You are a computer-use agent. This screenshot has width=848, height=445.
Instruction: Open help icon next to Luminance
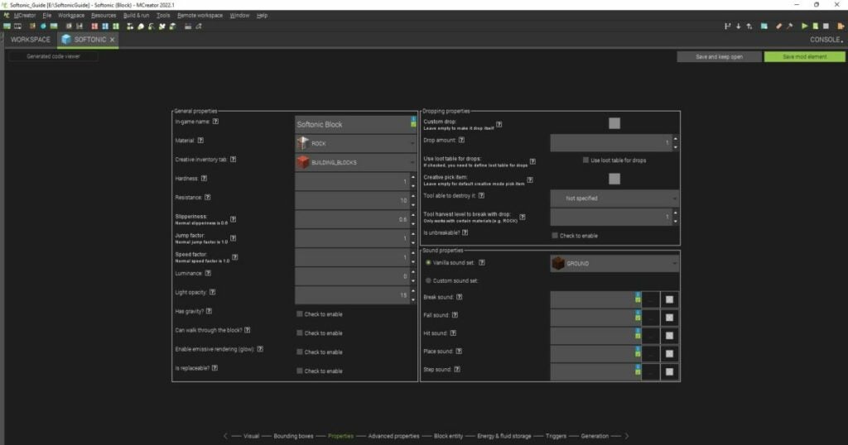tap(208, 273)
